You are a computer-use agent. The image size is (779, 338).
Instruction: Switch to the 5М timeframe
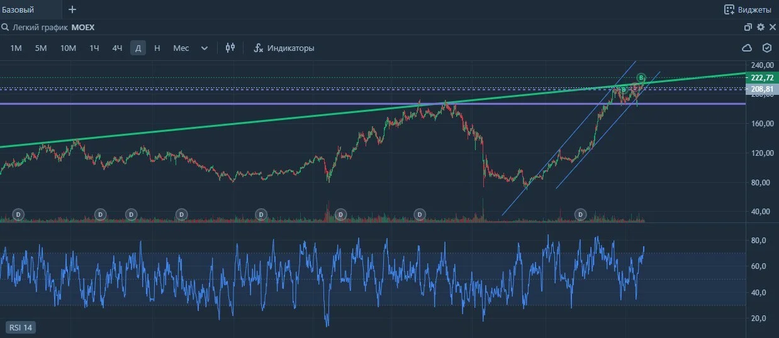pos(41,48)
